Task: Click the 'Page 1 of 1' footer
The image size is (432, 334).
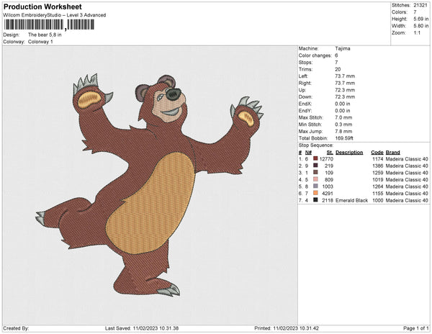Action: pos(415,328)
